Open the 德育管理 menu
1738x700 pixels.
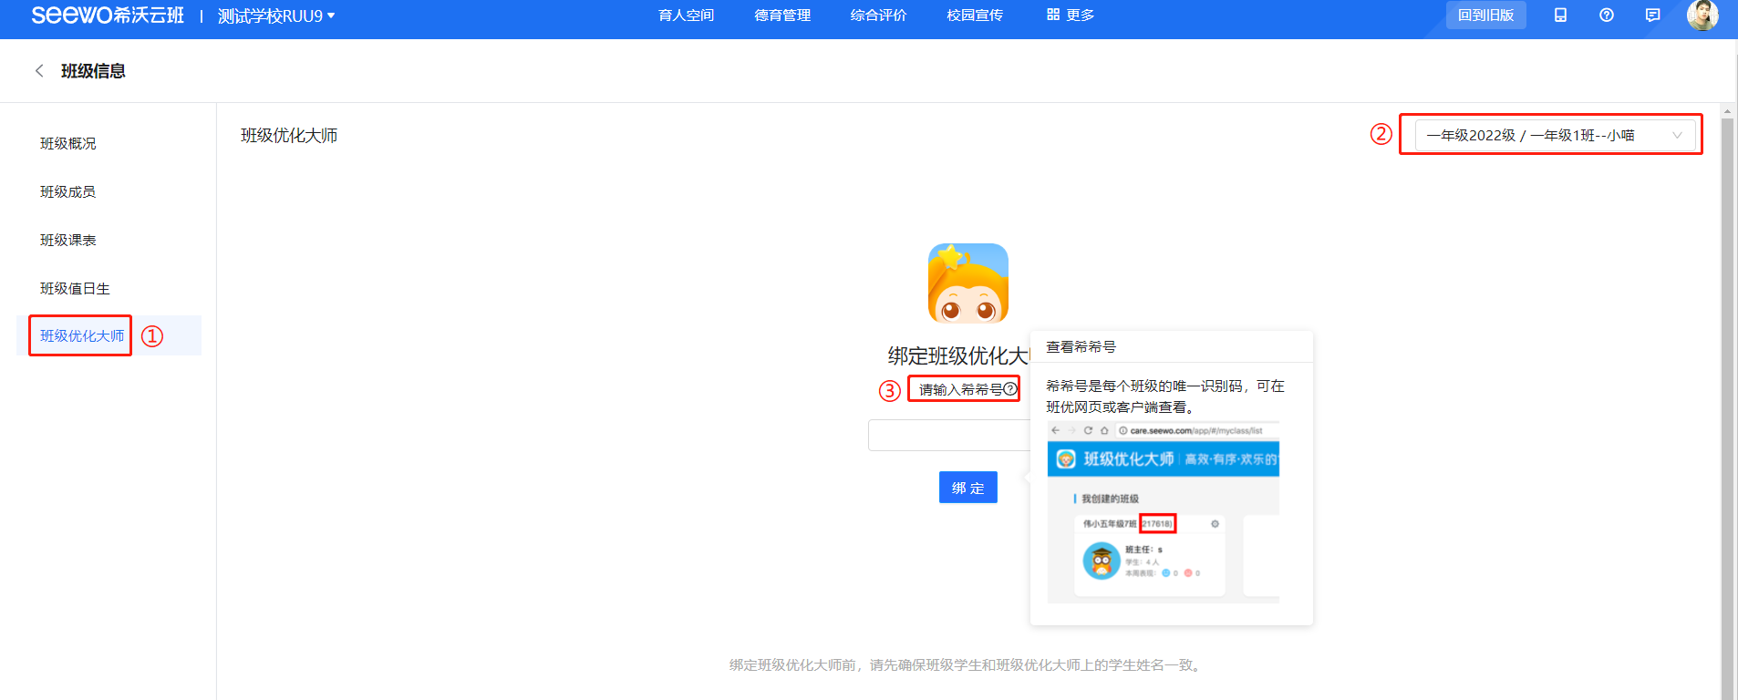pos(782,15)
